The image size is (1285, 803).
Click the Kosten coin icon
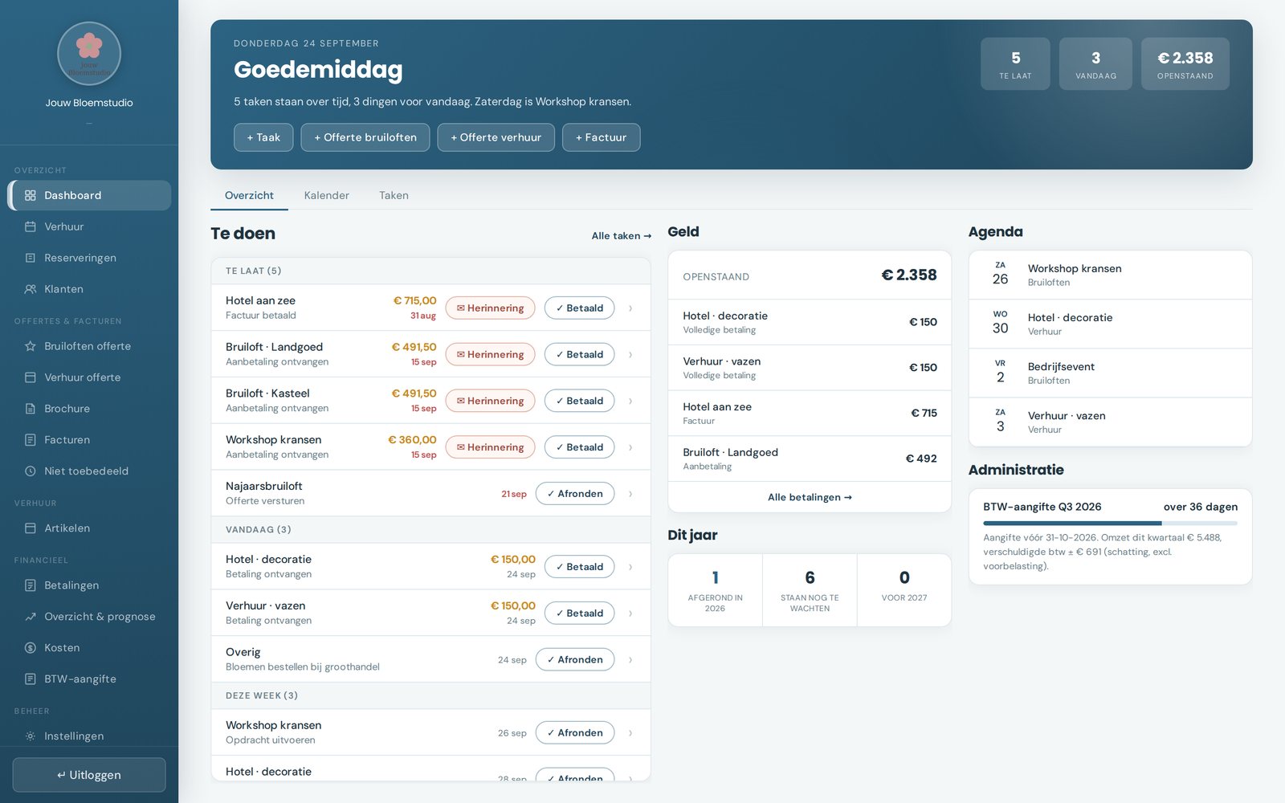[31, 648]
